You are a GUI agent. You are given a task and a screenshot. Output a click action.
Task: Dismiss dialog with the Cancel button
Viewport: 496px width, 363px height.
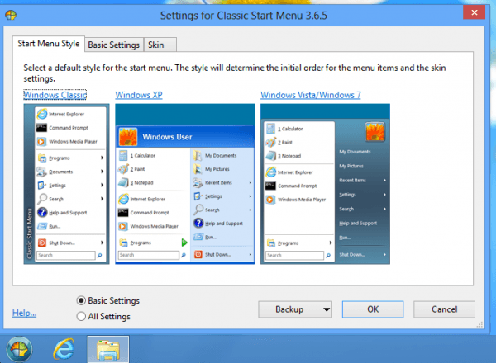click(444, 309)
